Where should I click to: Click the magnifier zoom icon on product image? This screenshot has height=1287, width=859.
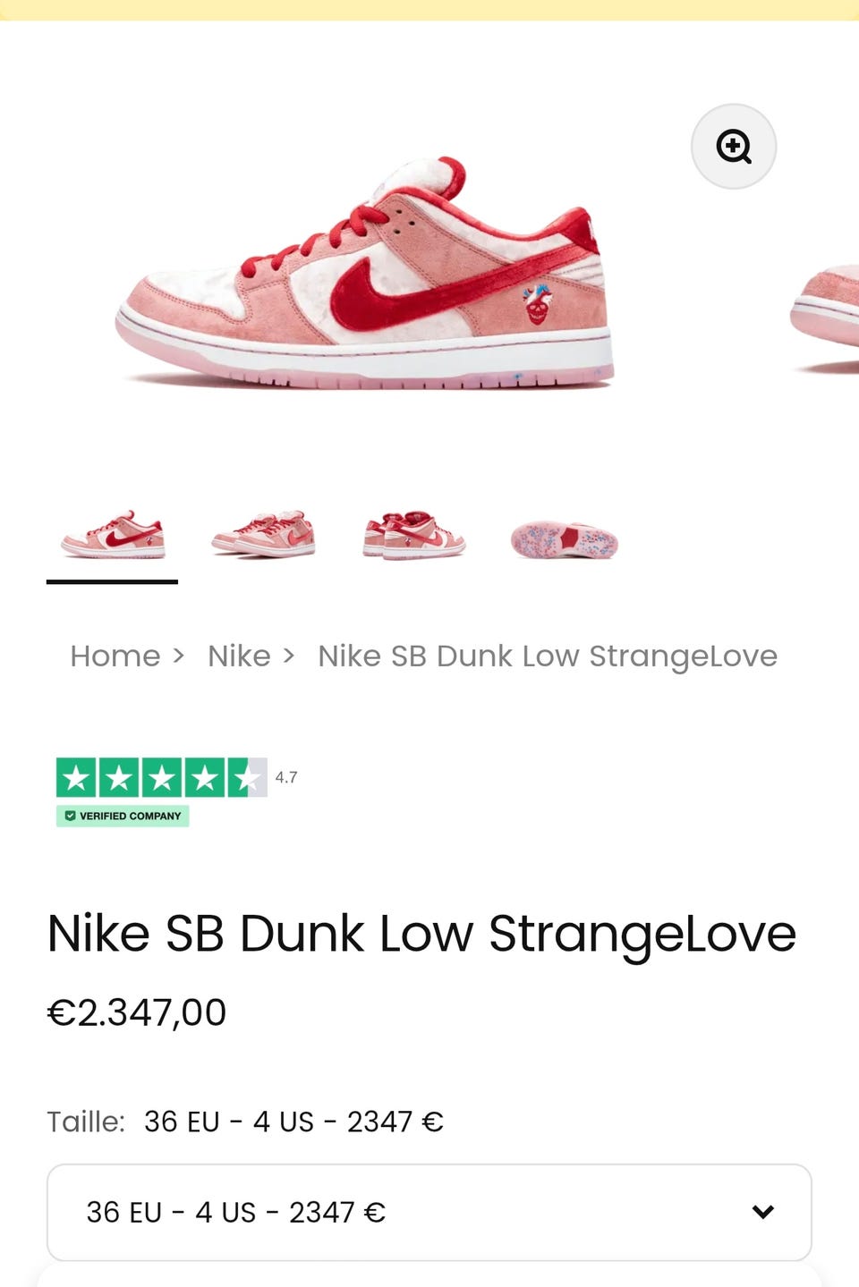pyautogui.click(x=734, y=146)
